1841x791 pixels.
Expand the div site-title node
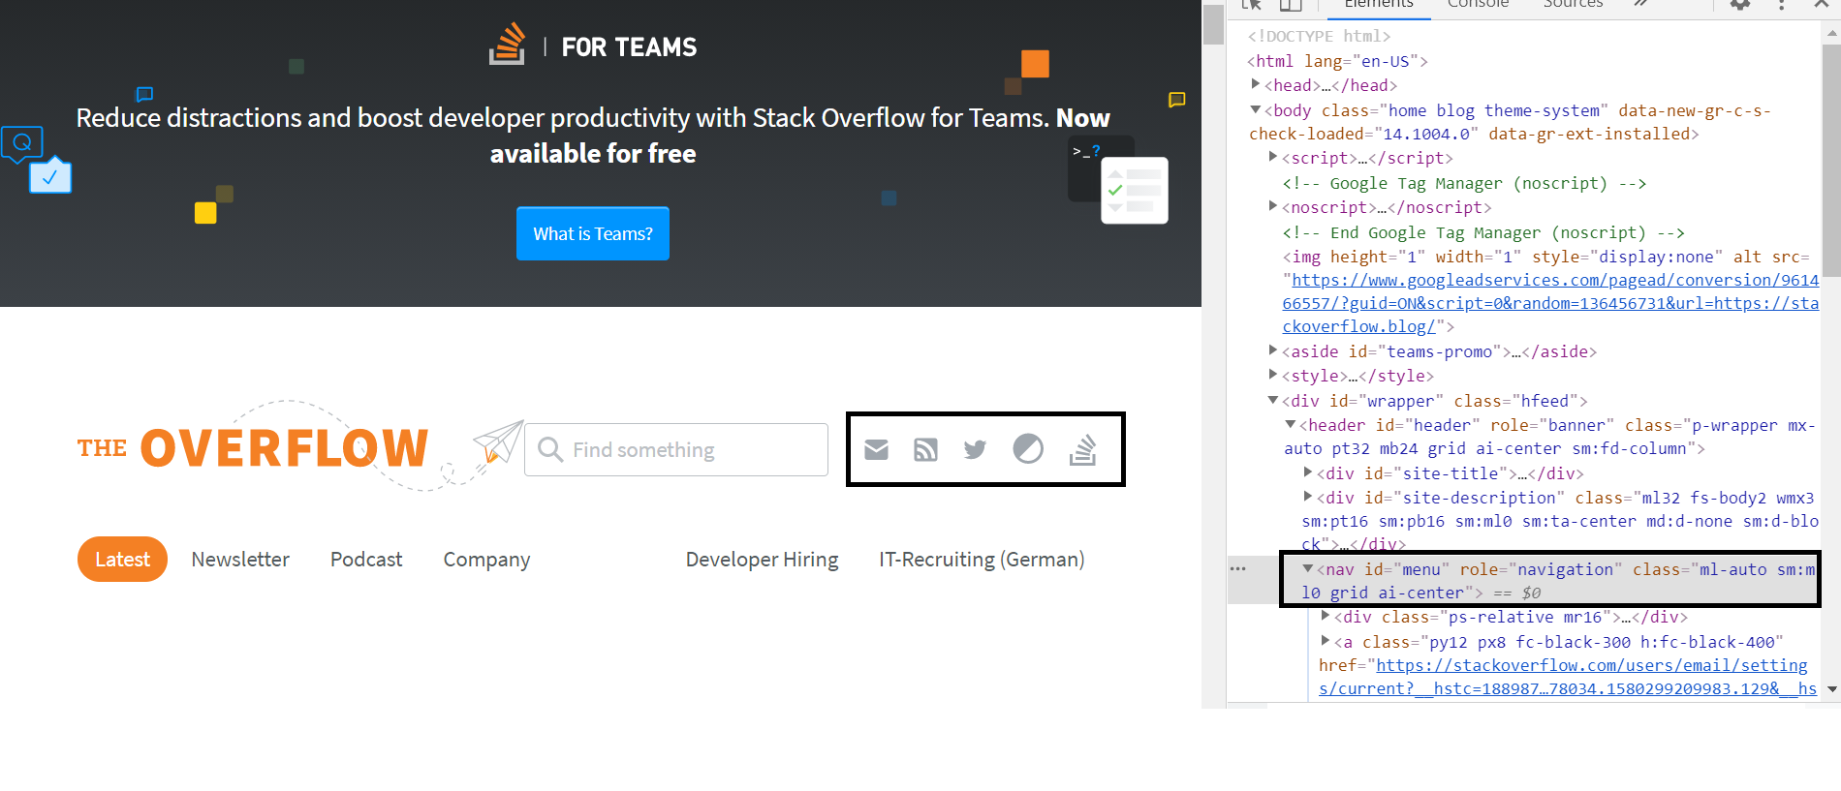pyautogui.click(x=1308, y=472)
